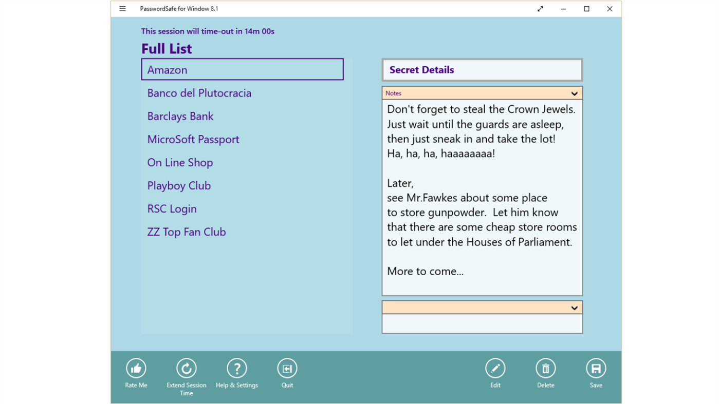Select the On Line Shop entry
Screen dimensions: 719x404
click(180, 162)
